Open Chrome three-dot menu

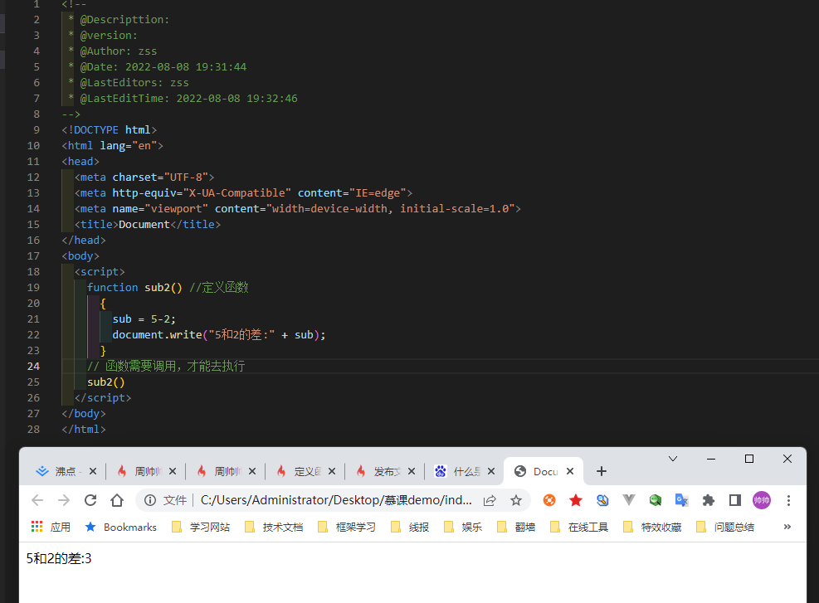[788, 500]
